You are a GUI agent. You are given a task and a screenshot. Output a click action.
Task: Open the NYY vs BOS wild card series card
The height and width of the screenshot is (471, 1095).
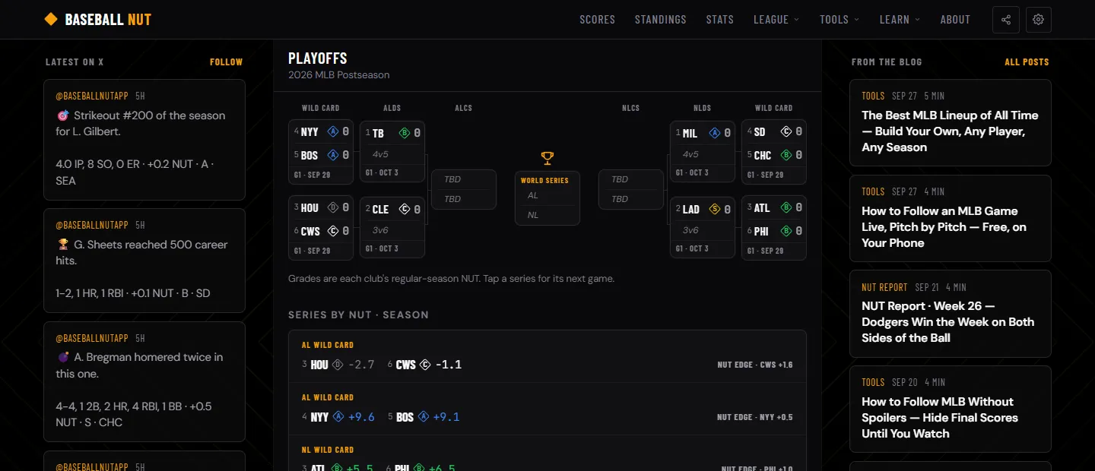pos(321,152)
